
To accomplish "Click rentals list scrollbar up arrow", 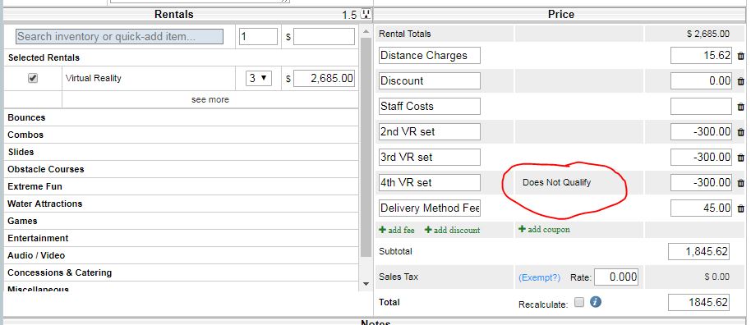I will point(366,31).
